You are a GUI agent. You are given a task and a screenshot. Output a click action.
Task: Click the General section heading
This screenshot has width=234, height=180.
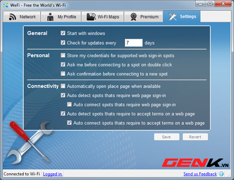pos(37,33)
